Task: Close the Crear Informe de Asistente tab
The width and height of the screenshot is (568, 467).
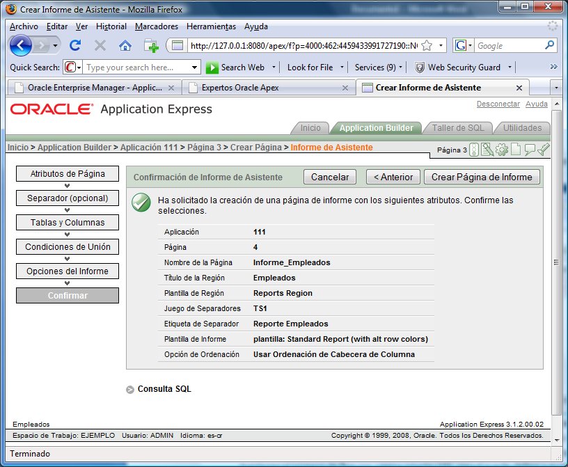Action: click(x=519, y=88)
